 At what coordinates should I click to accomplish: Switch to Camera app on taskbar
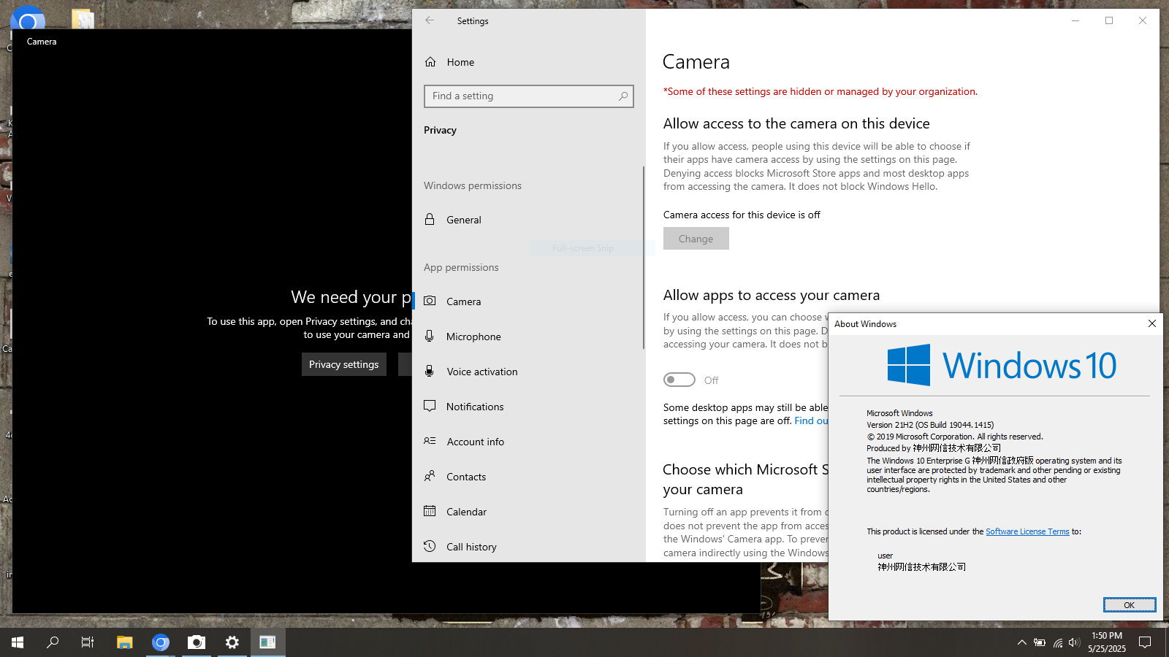197,642
